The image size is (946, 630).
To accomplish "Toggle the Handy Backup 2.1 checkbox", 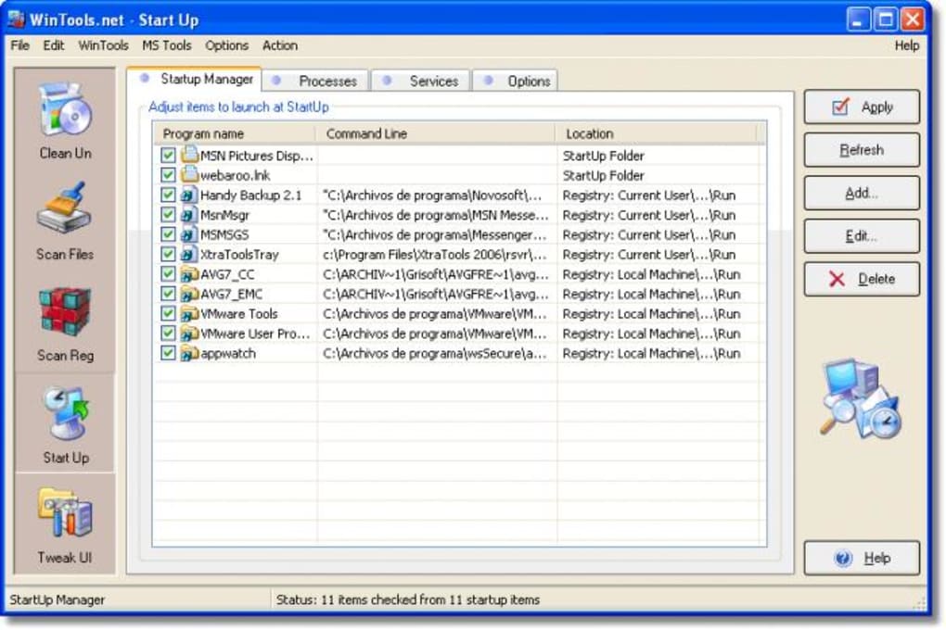I will (x=168, y=195).
